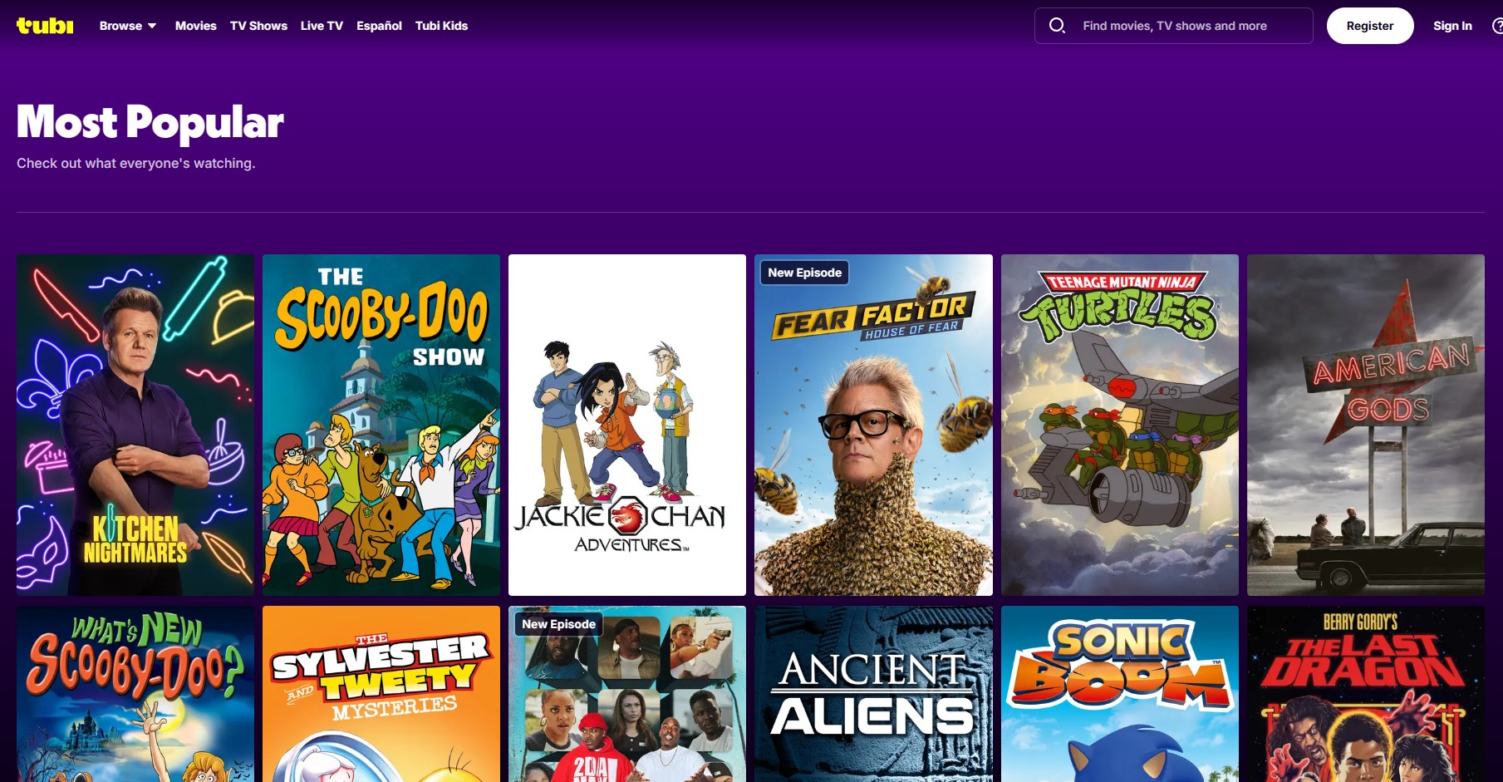Select Sonic Boom poster
This screenshot has height=782, width=1503.
click(x=1119, y=694)
